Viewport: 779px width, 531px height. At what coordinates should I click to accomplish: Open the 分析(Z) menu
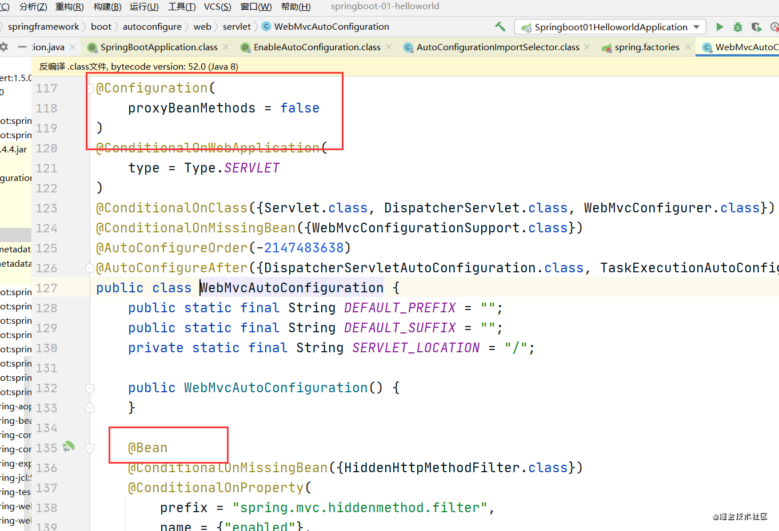click(x=33, y=6)
